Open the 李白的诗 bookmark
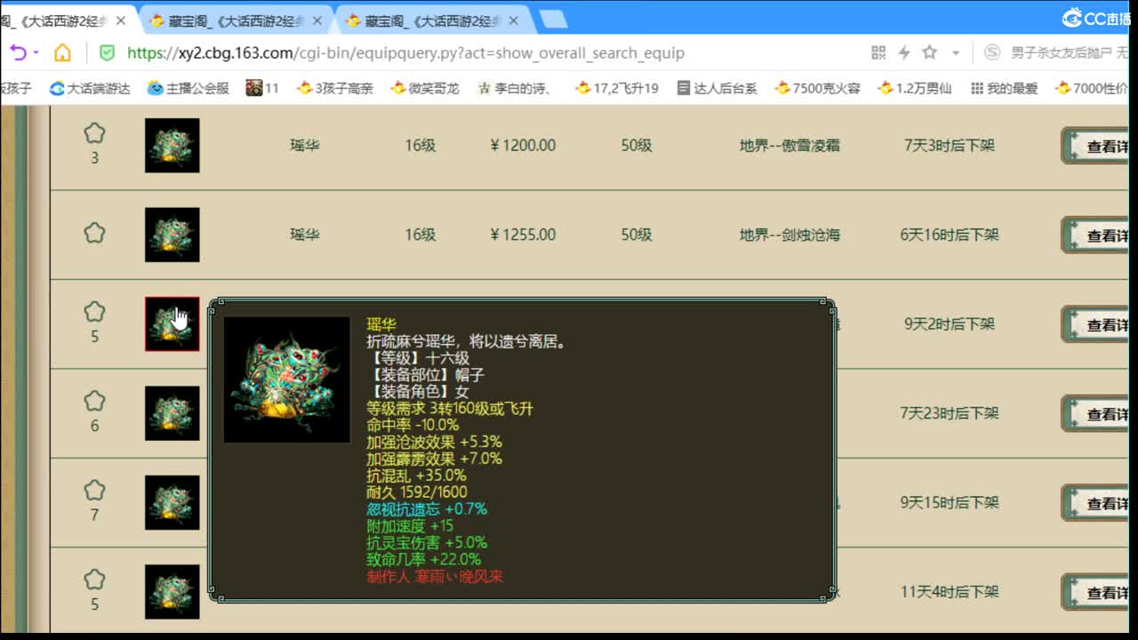The height and width of the screenshot is (640, 1138). click(x=514, y=88)
